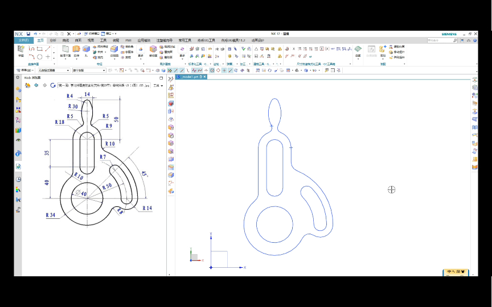
Task: Select the Line sketch tool
Action: coord(48,48)
